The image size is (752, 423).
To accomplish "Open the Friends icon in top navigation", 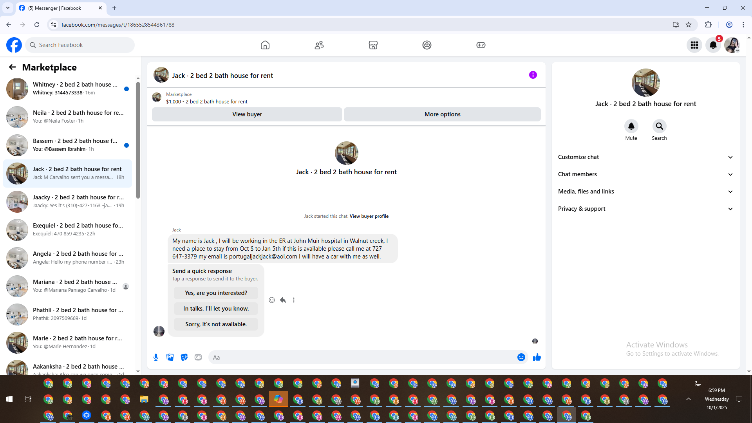I will pyautogui.click(x=319, y=45).
